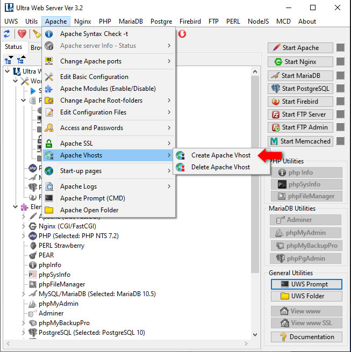Click the expand-all tree icon
Viewport: 351px width, 352px height.
pos(9,60)
